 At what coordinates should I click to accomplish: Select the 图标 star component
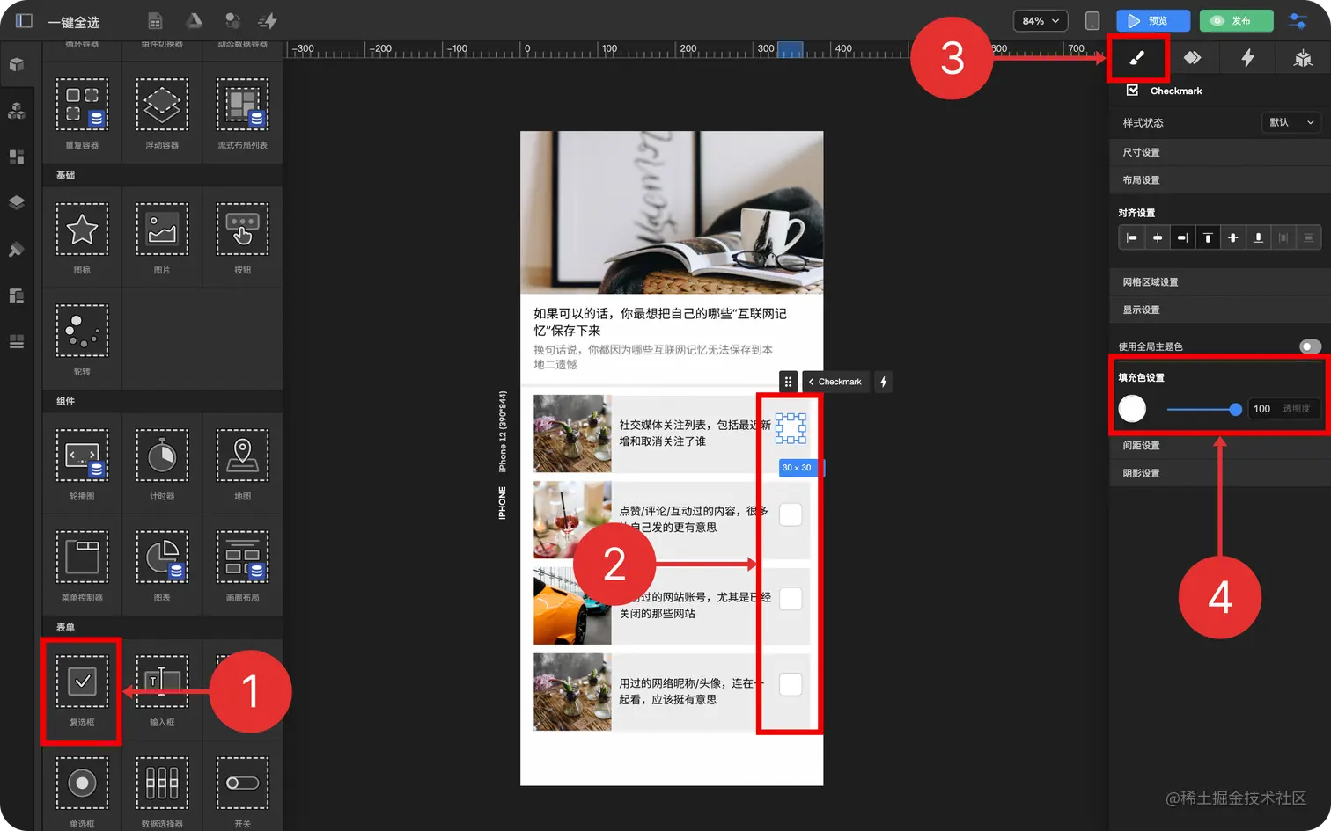click(82, 237)
